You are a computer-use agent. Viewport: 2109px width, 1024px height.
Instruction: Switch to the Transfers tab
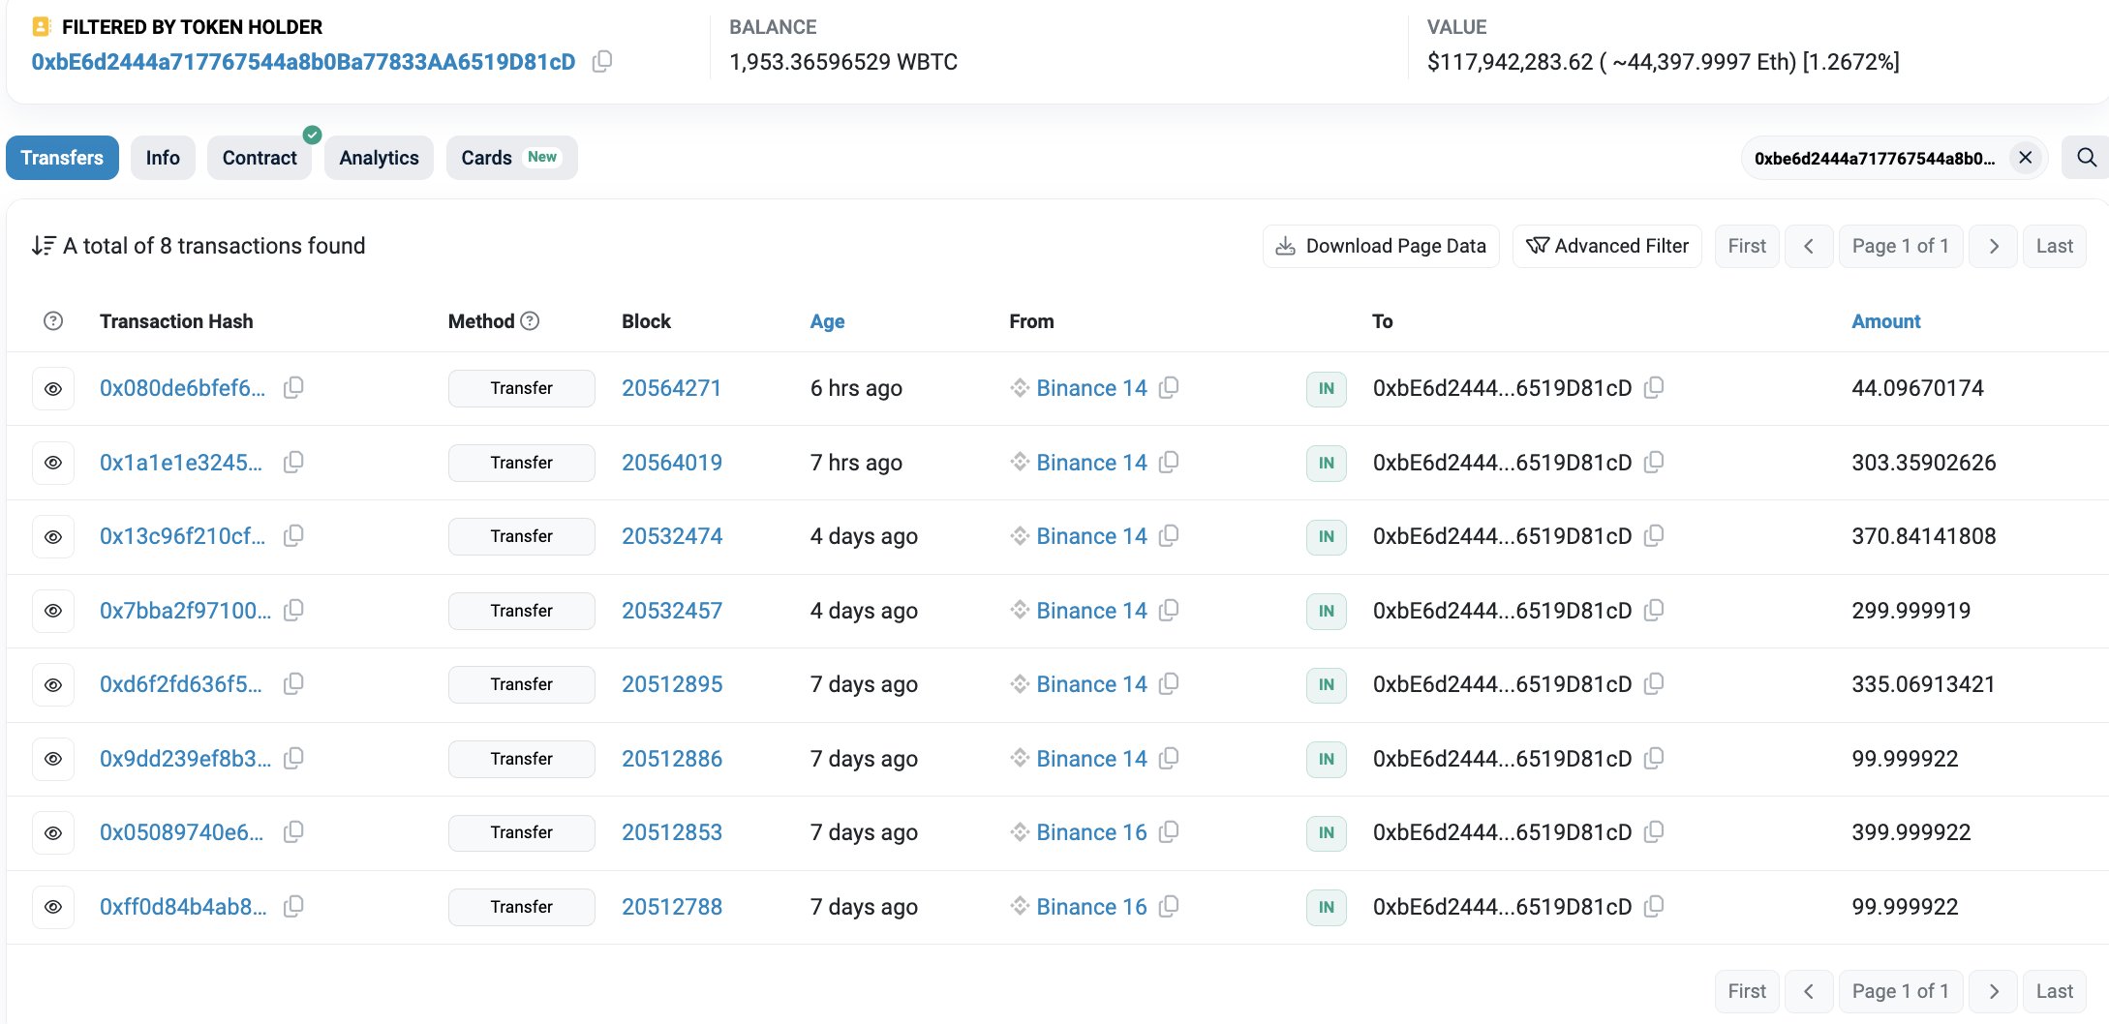click(62, 158)
